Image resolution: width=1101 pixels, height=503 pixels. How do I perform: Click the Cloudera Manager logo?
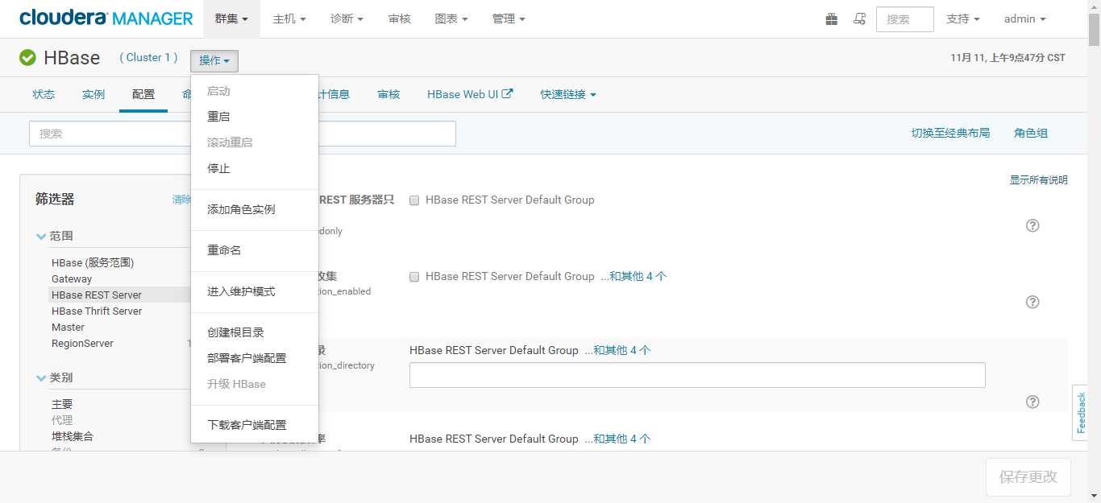click(106, 18)
